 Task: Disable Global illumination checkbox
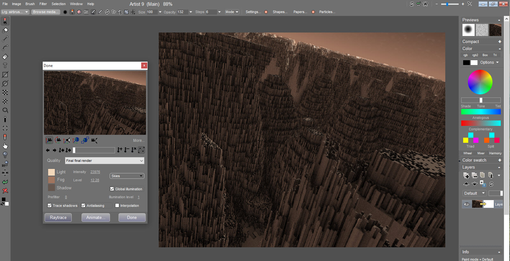112,189
